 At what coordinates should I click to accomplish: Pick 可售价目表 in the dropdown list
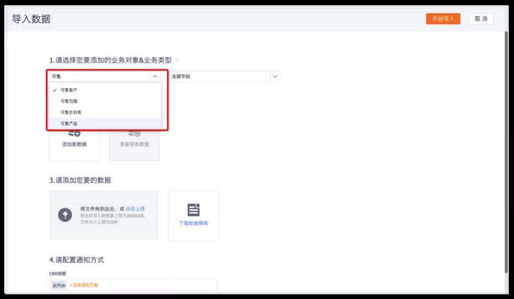click(71, 112)
